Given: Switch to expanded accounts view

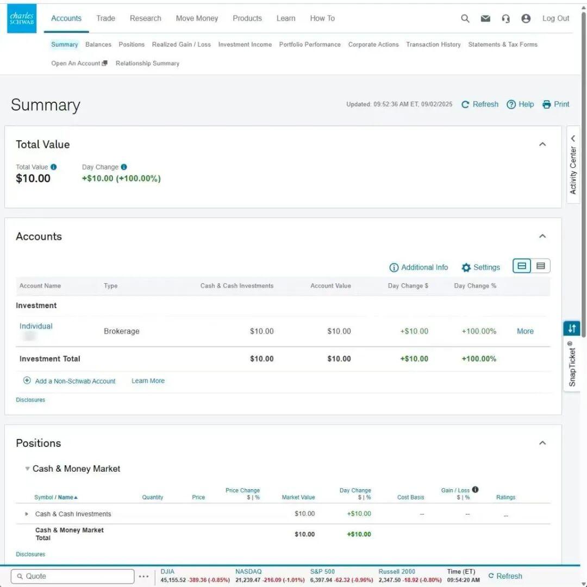Looking at the screenshot, I should pyautogui.click(x=522, y=266).
